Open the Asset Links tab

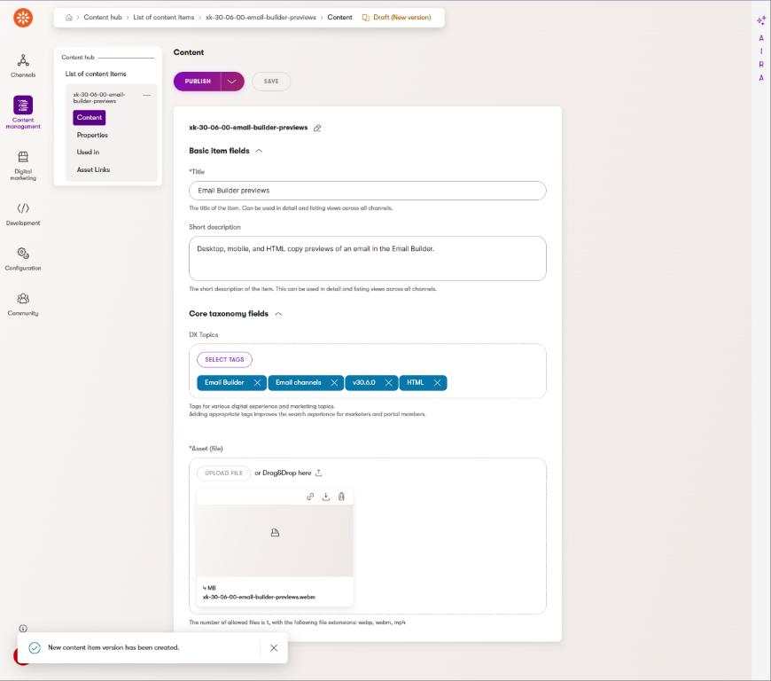point(93,169)
